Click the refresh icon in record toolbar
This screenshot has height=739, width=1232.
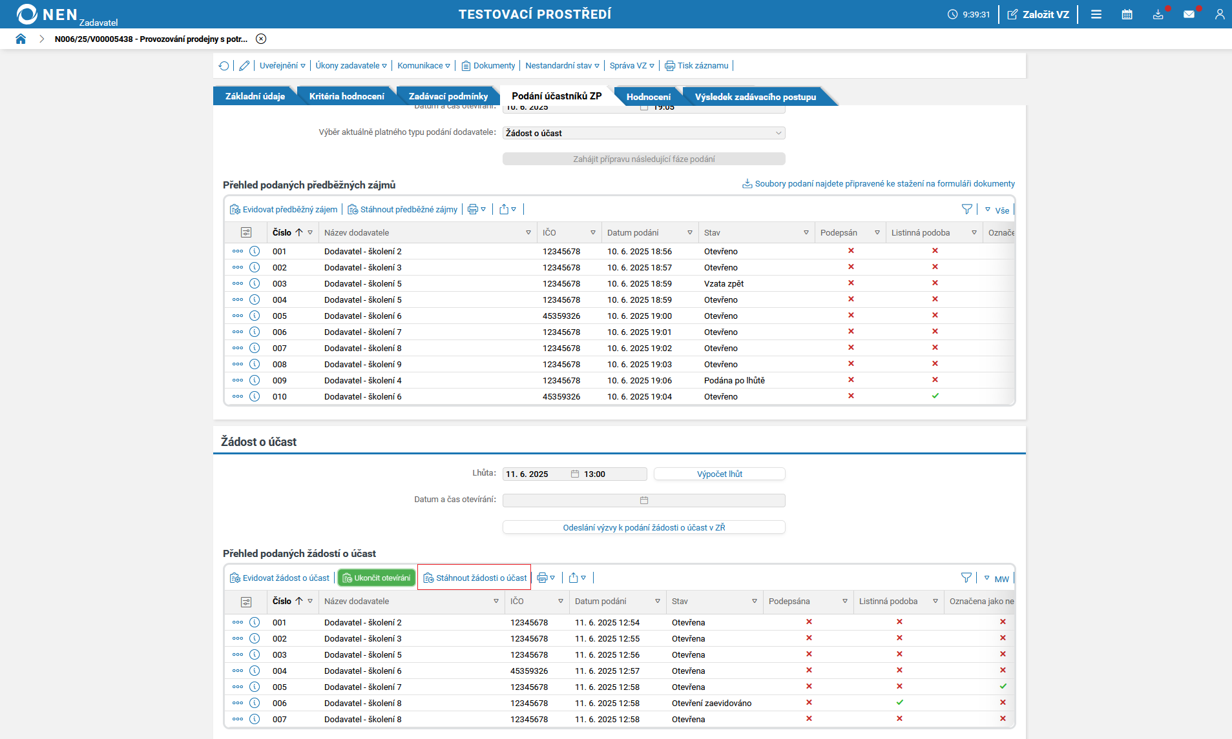point(224,66)
